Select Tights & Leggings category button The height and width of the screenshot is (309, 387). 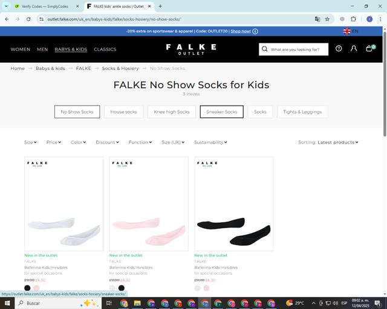[x=302, y=112]
